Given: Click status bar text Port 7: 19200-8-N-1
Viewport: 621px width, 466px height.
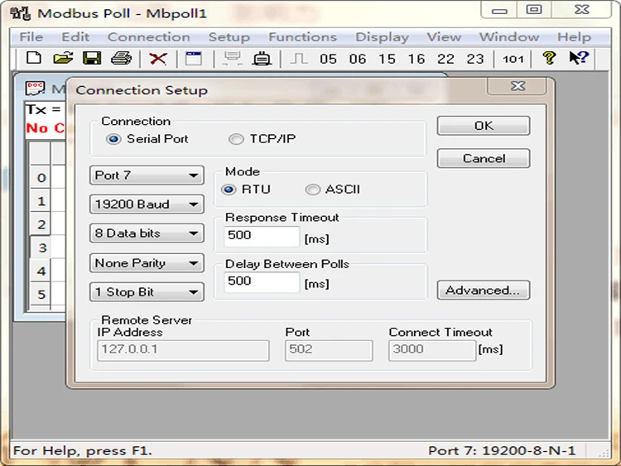Looking at the screenshot, I should pyautogui.click(x=502, y=450).
